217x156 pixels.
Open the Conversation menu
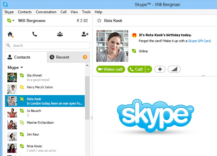pos(46,12)
